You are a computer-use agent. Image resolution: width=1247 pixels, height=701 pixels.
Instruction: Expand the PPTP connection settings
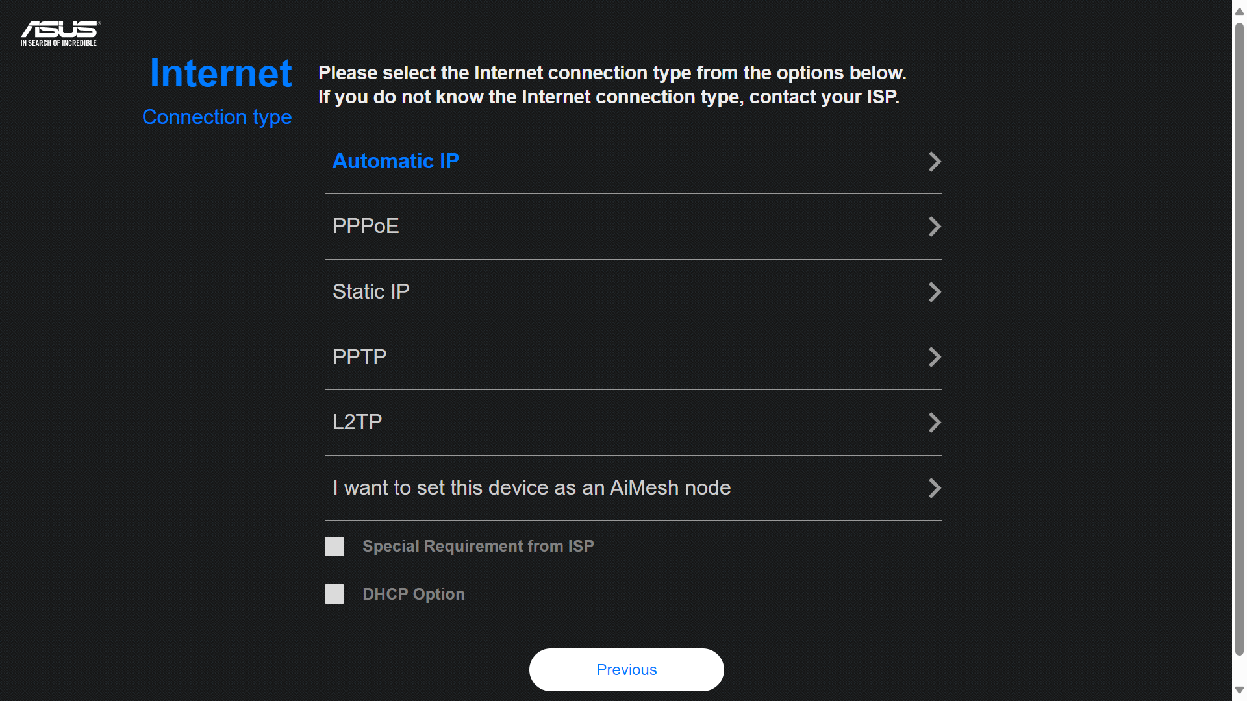point(359,356)
